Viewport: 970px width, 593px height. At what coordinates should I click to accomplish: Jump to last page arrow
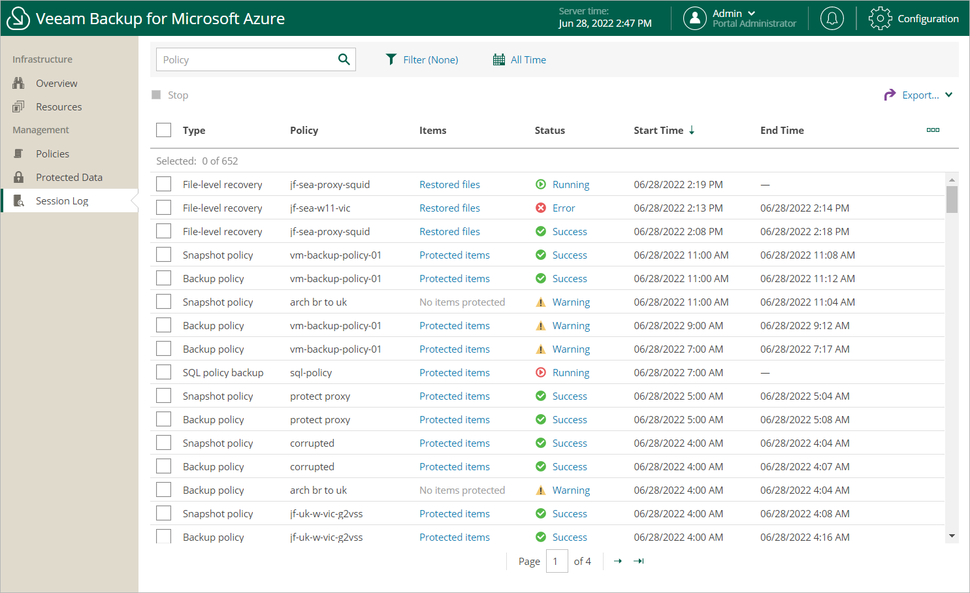pyautogui.click(x=639, y=561)
